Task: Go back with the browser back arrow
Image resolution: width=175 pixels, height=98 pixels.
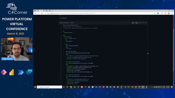Action: 35,13
